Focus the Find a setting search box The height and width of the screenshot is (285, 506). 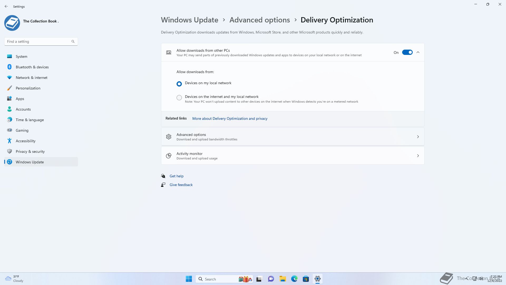[x=41, y=41]
